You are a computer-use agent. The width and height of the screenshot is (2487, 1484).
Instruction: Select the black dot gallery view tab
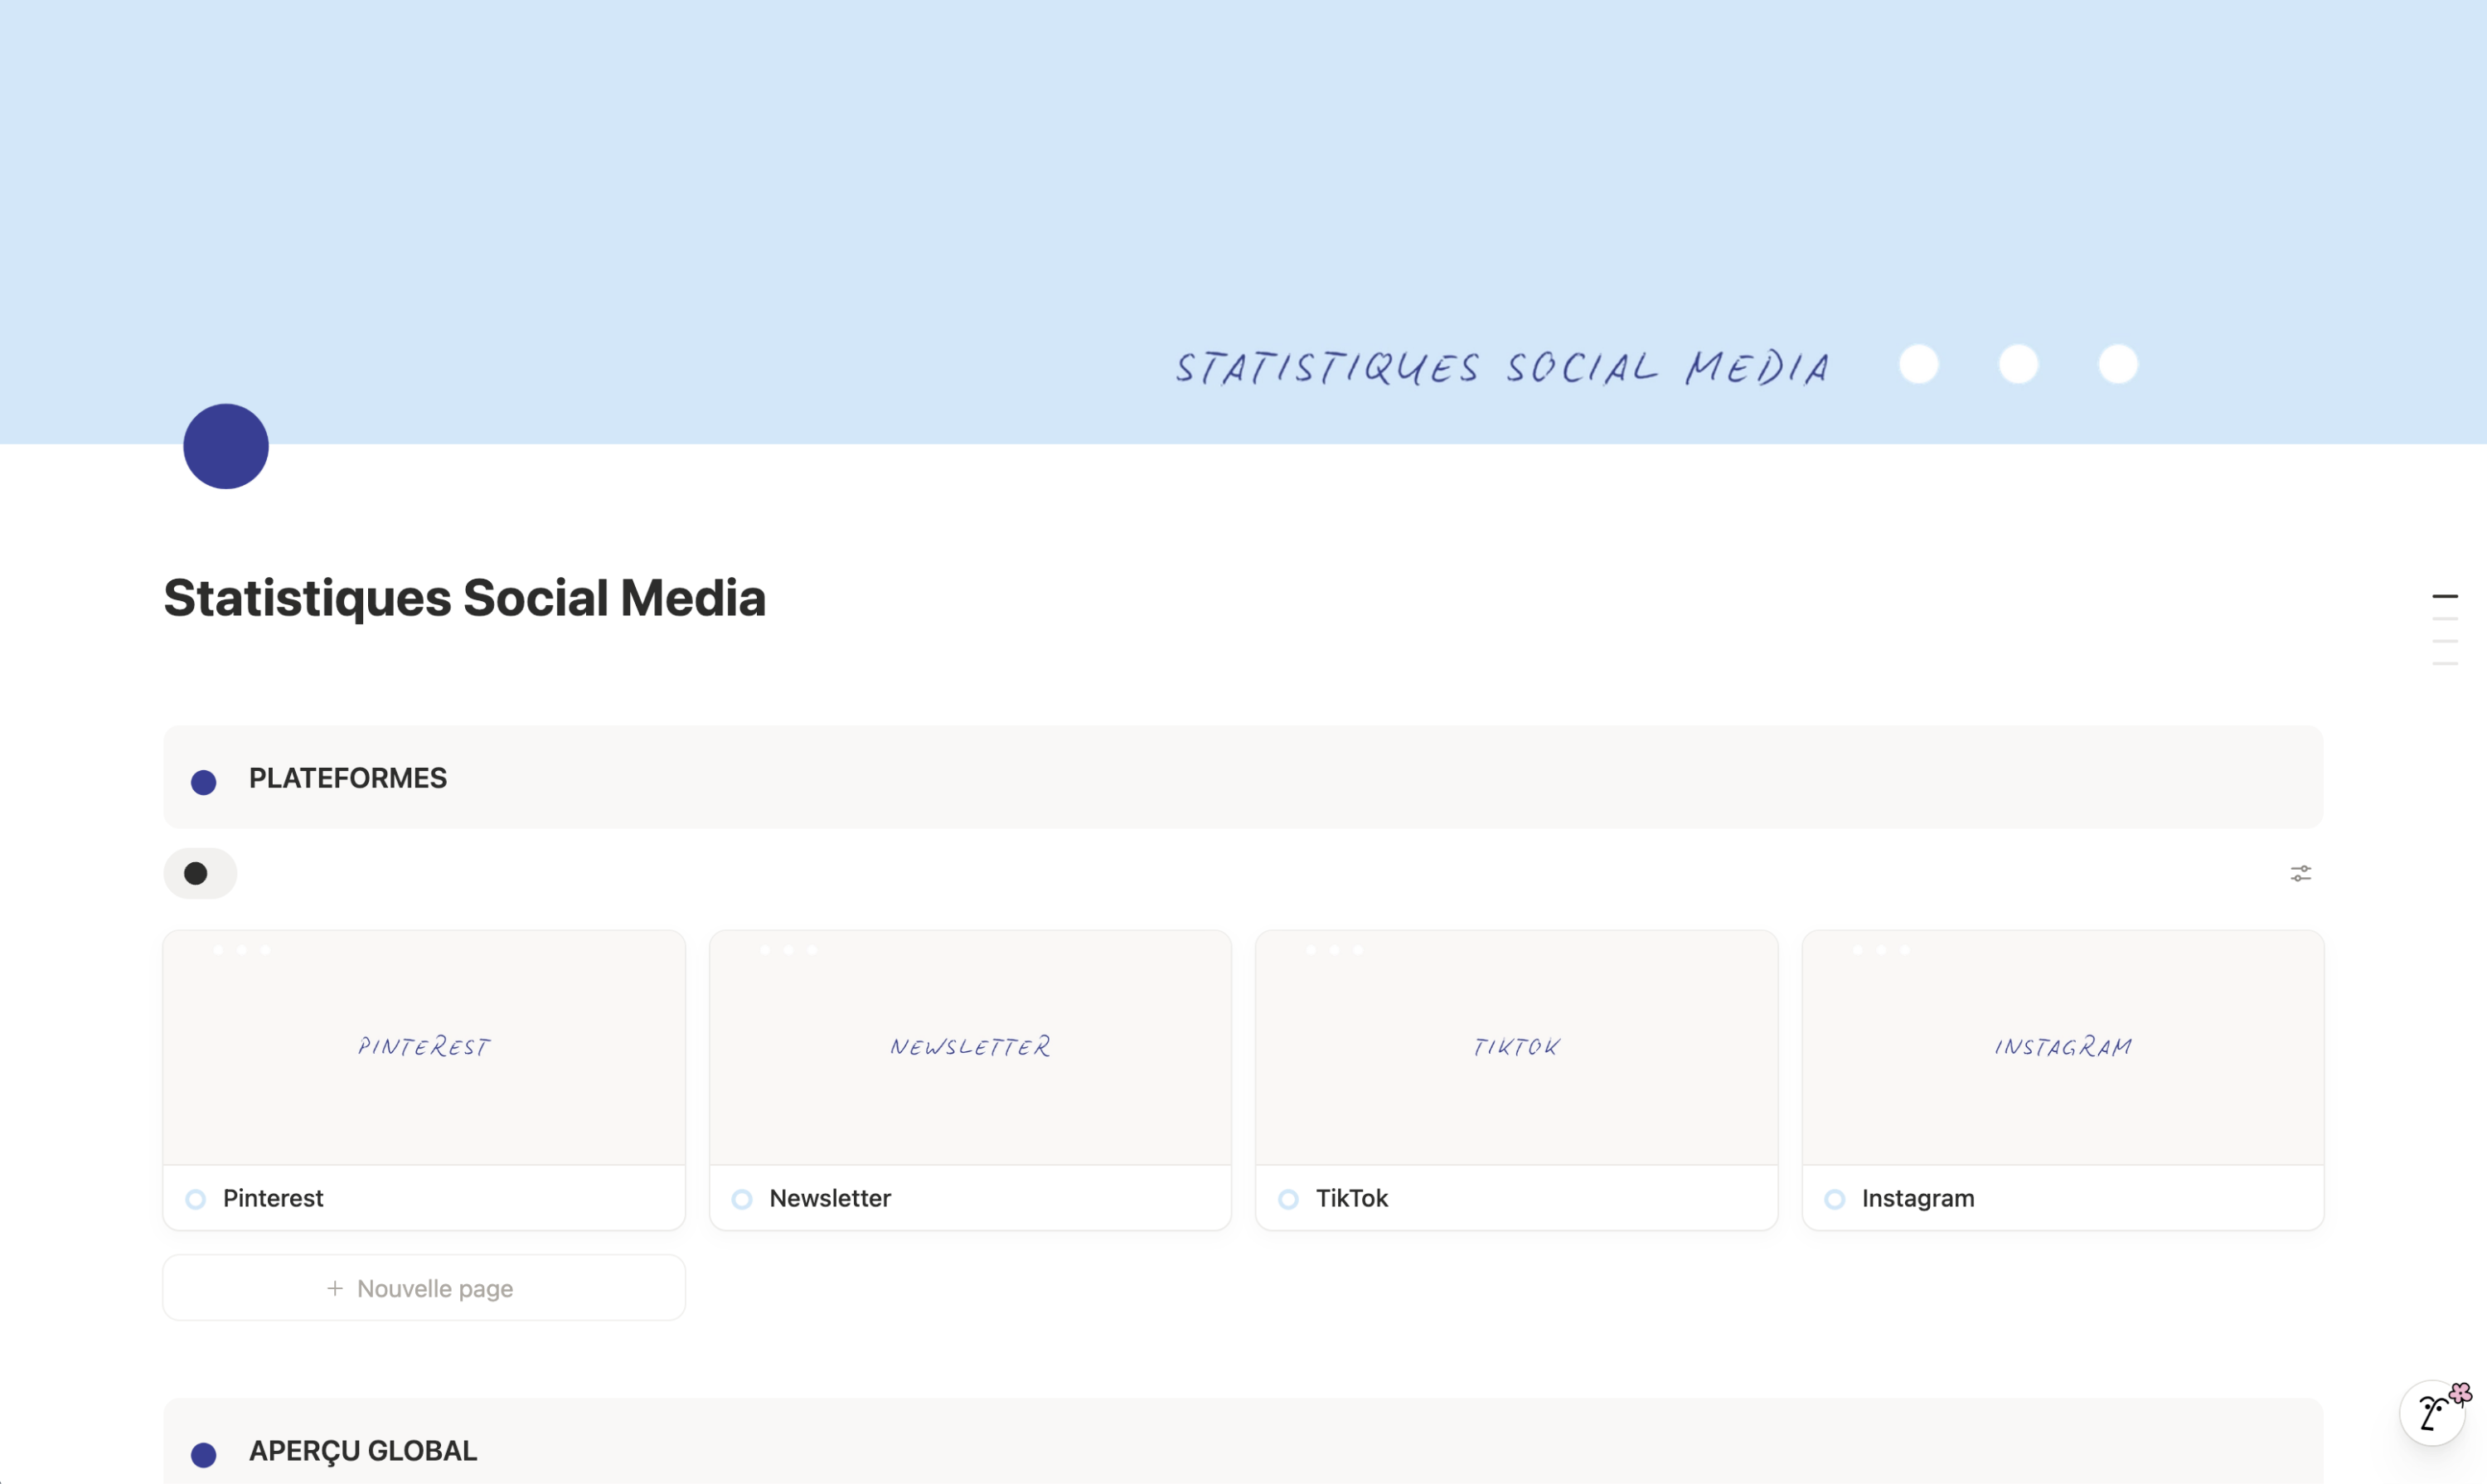click(x=200, y=874)
